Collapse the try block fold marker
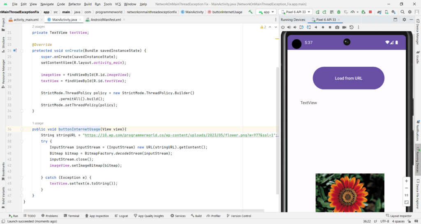421x224 pixels. coord(22,141)
